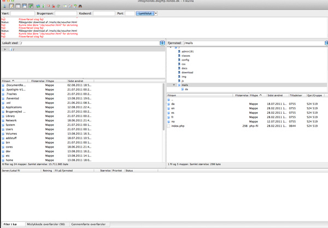The image size is (328, 228).
Task: Sort local files by Filstørrelse column
Action: 37,81
